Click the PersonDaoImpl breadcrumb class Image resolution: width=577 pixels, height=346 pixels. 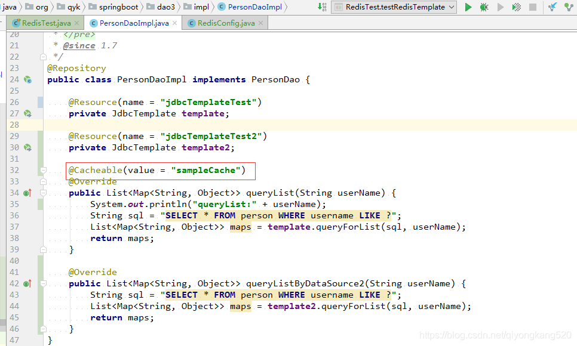[x=250, y=7]
